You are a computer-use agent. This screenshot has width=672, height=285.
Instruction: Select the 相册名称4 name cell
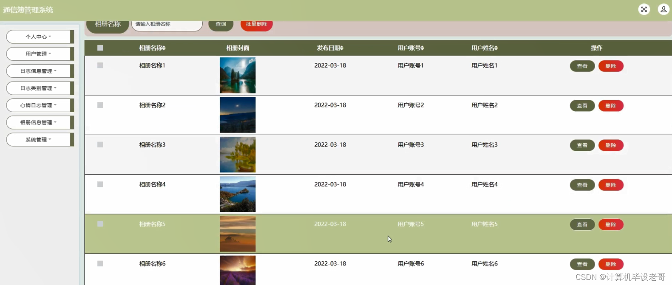pos(152,184)
